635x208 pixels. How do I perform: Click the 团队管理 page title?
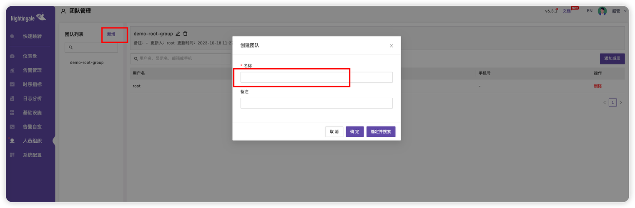(80, 11)
